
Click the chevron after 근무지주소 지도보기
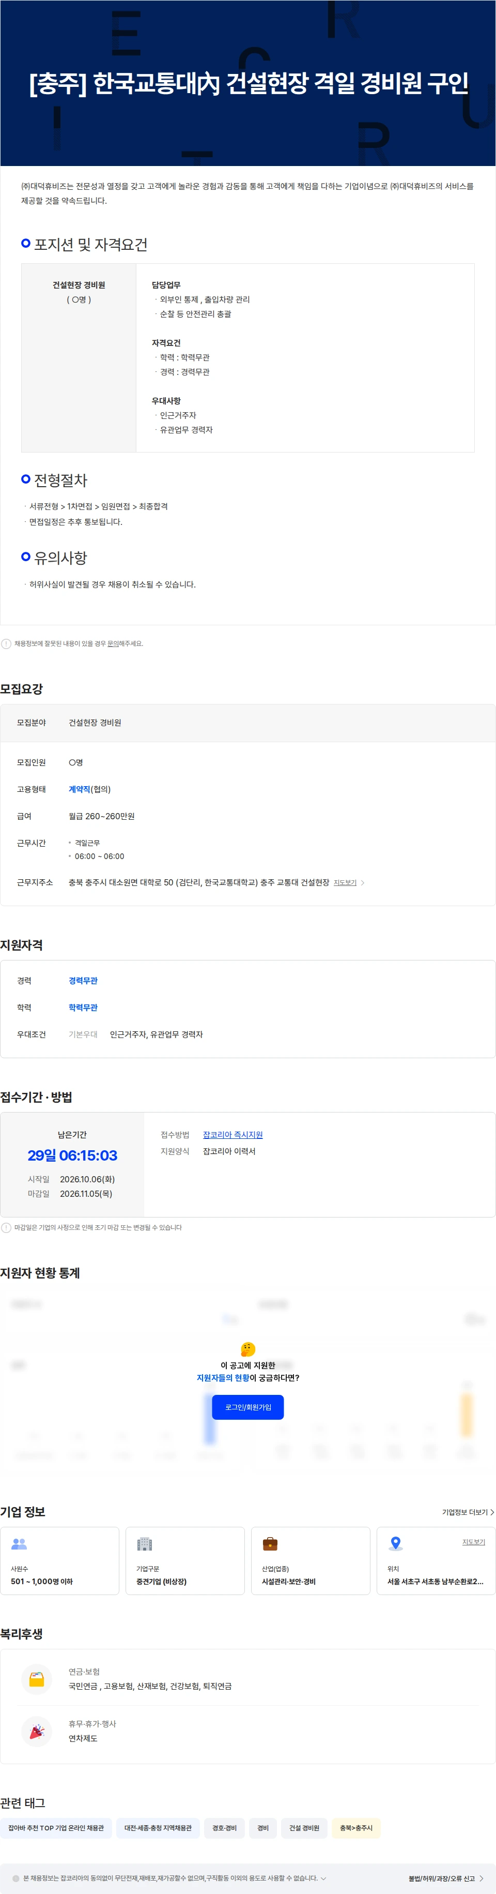pyautogui.click(x=362, y=882)
